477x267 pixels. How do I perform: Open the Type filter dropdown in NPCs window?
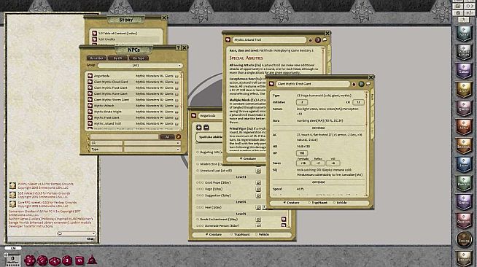(x=152, y=150)
